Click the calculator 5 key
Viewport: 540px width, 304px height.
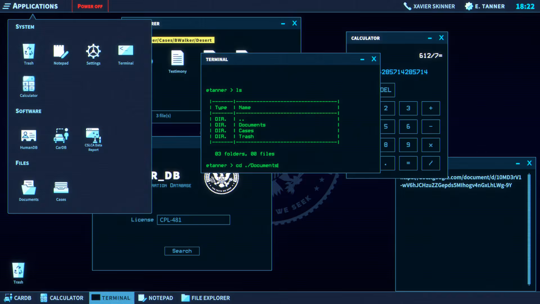(387, 127)
